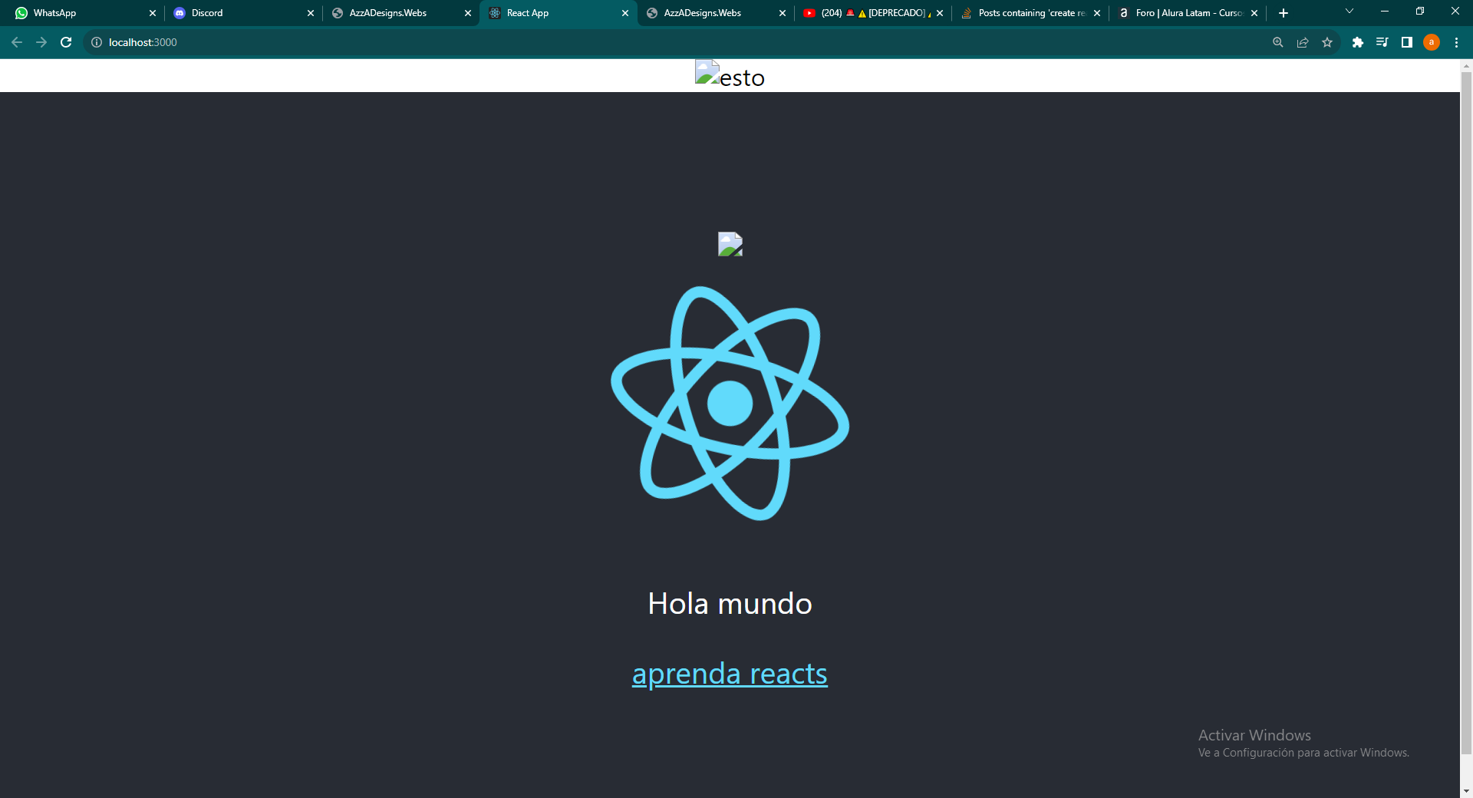
Task: Select the React App tab
Action: click(x=558, y=13)
